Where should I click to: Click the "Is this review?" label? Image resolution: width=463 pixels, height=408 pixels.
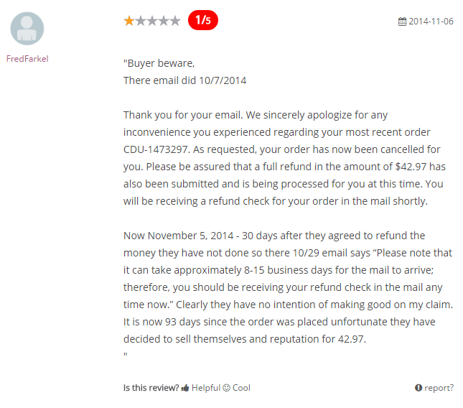tap(151, 388)
